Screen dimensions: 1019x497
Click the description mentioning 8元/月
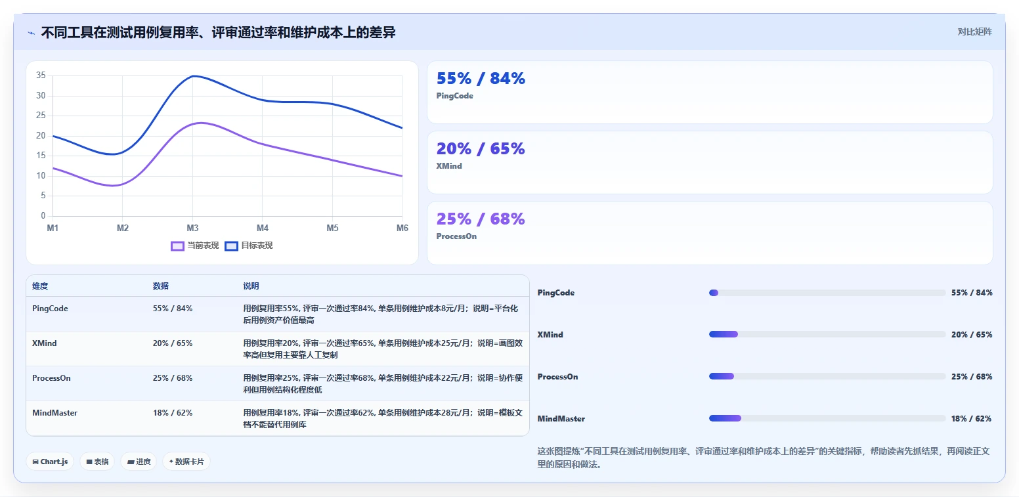pyautogui.click(x=381, y=314)
